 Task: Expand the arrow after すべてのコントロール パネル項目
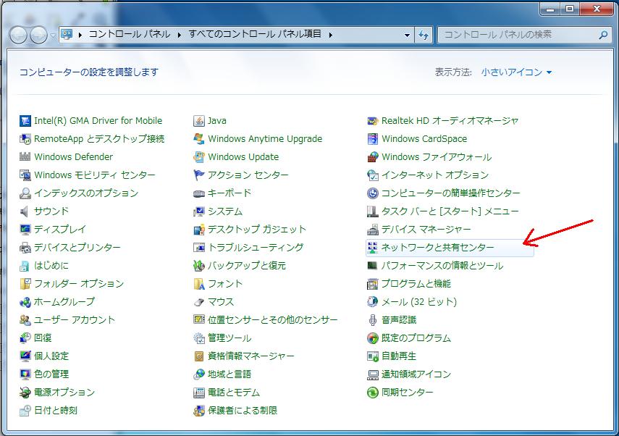coord(331,35)
